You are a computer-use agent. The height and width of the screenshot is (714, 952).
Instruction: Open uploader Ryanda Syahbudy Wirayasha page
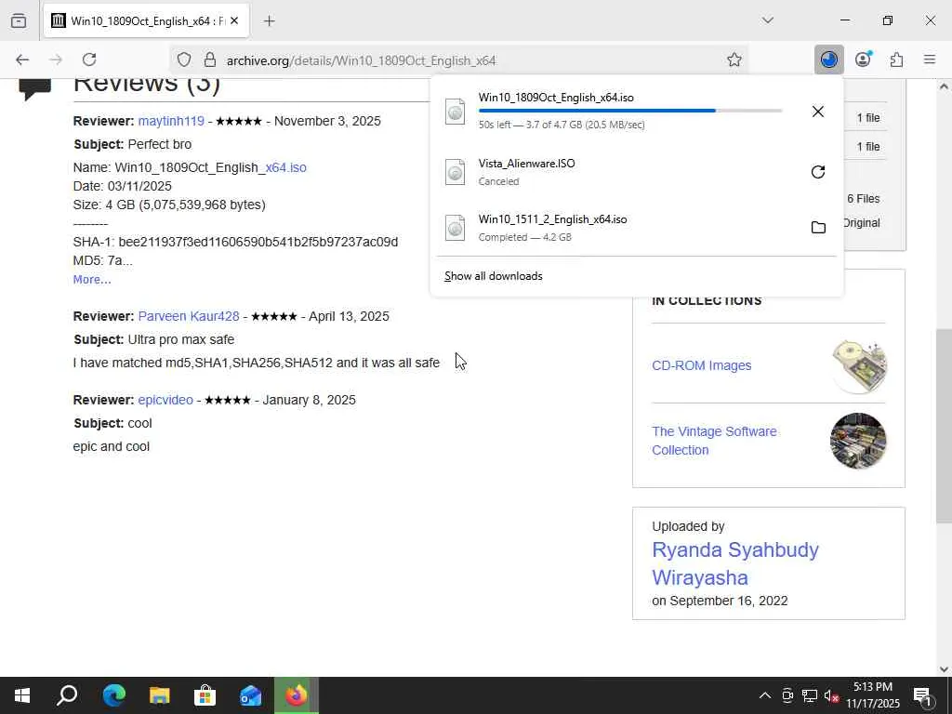click(735, 563)
